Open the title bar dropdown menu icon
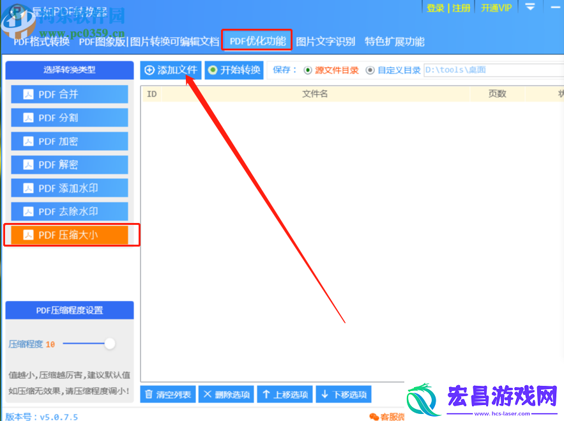The height and width of the screenshot is (421, 564). (x=530, y=7)
